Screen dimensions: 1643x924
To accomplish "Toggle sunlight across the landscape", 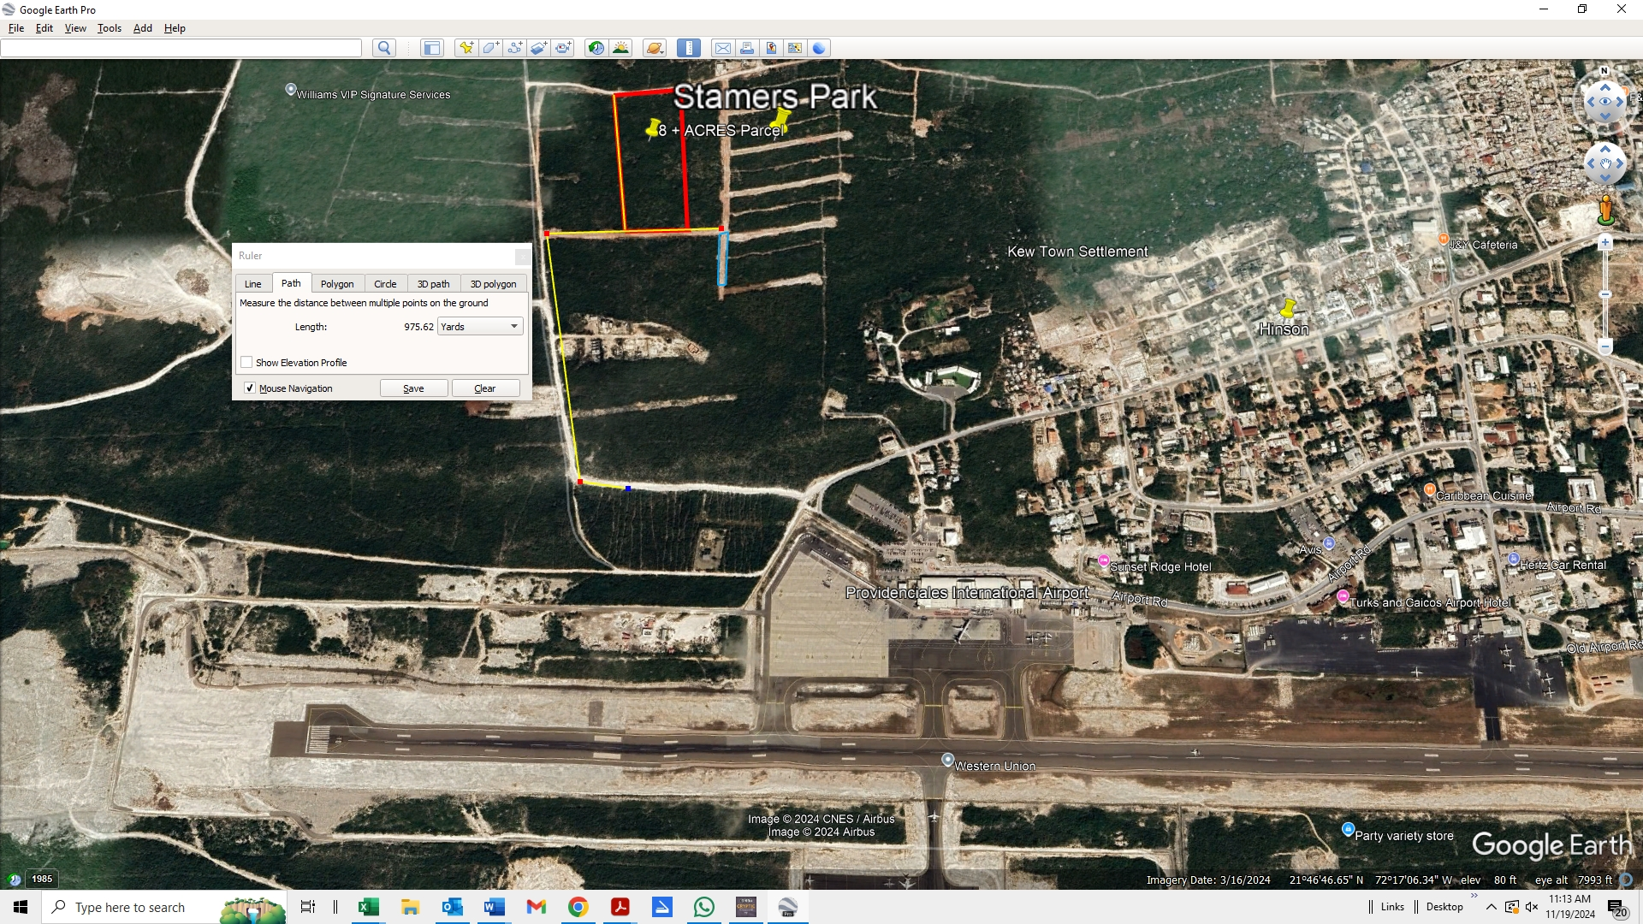I will pos(620,48).
